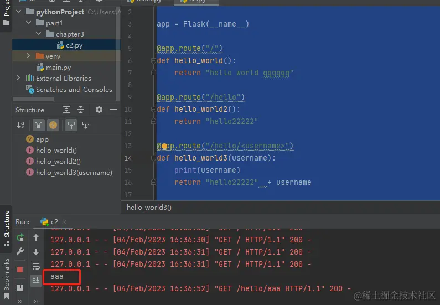Click line number 14 in gutter
This screenshot has width=440, height=305.
128,158
